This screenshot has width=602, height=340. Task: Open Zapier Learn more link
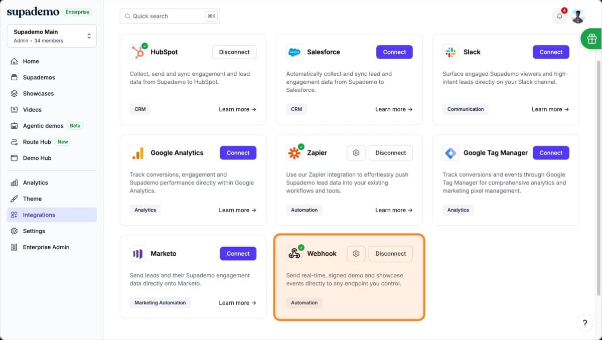(x=394, y=210)
